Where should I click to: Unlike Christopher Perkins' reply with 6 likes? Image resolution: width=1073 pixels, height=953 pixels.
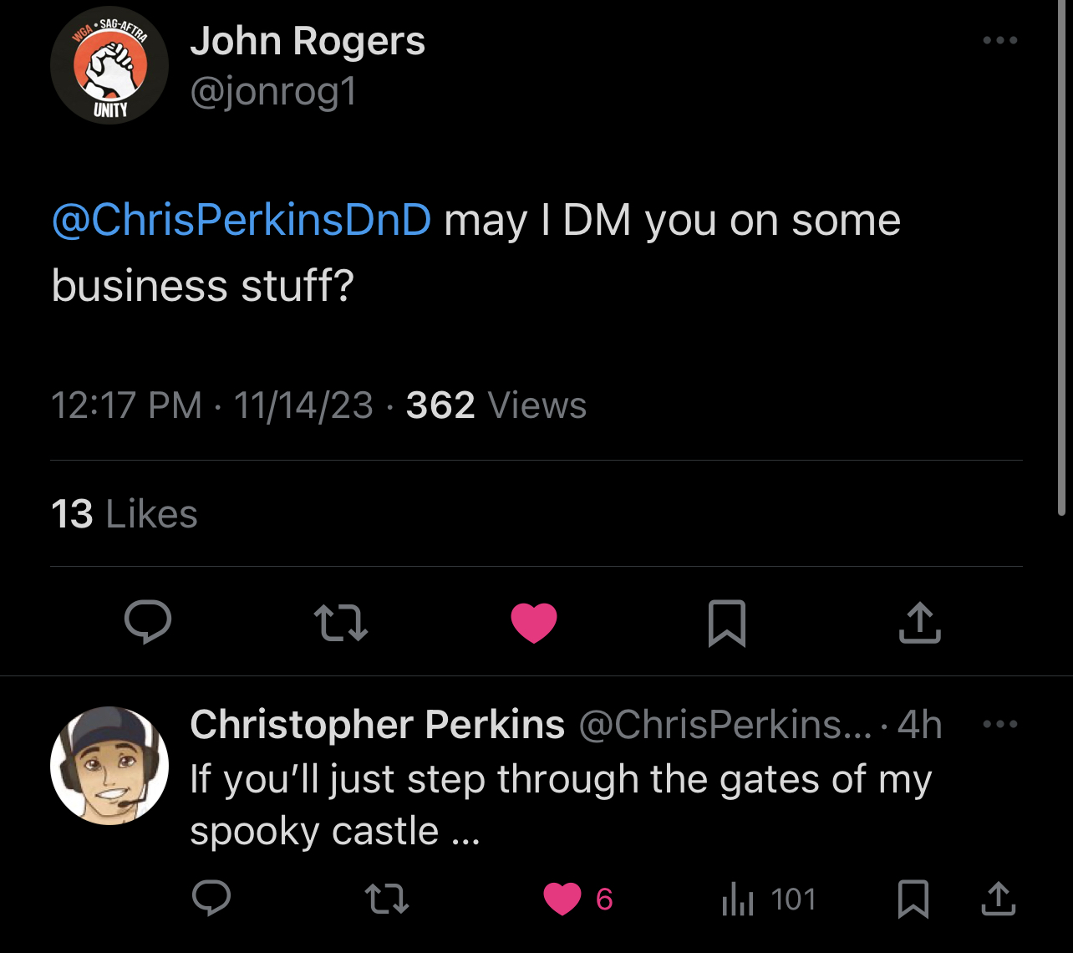click(562, 899)
